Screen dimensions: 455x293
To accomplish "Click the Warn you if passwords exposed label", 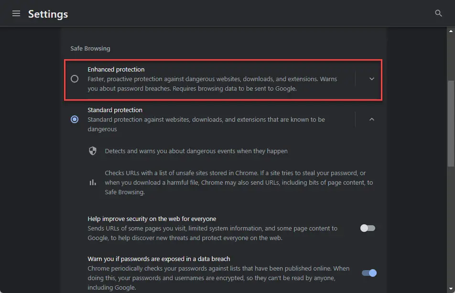I will tap(159, 259).
